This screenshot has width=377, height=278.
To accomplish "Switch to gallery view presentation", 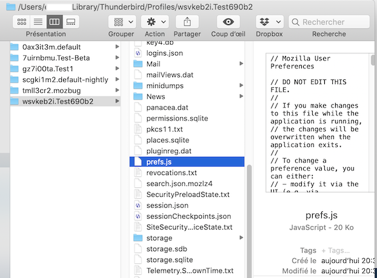I will point(71,22).
